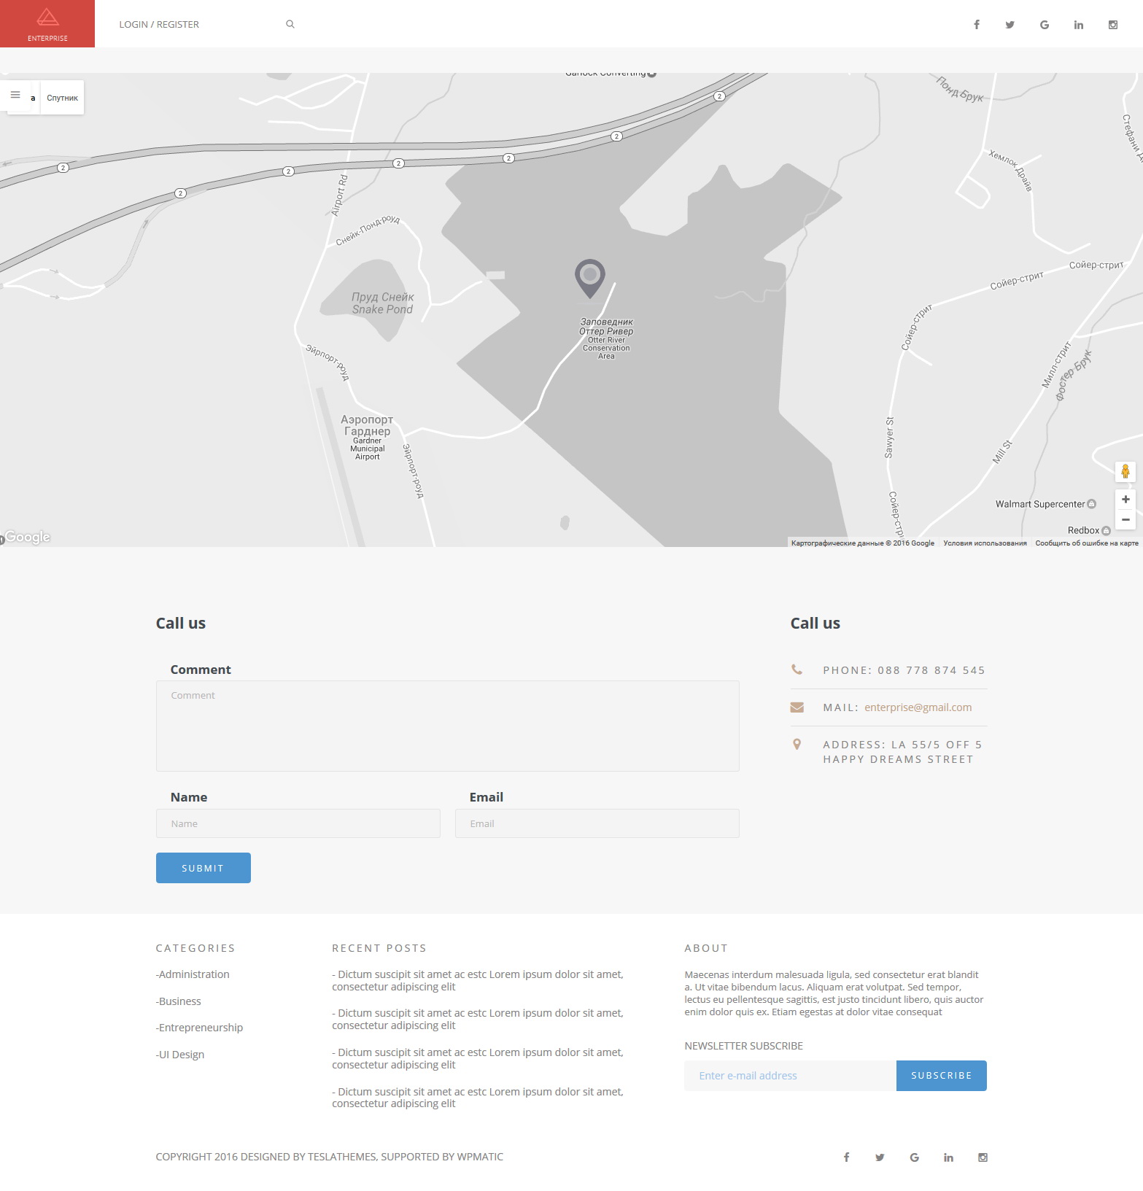Open Google icon in the top header
This screenshot has height=1191, width=1143.
[1045, 25]
